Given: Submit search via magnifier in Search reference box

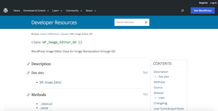Looking at the screenshot, I should point(146,22).
